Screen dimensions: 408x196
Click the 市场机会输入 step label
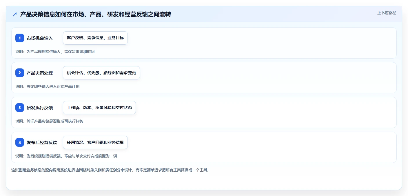coord(40,38)
